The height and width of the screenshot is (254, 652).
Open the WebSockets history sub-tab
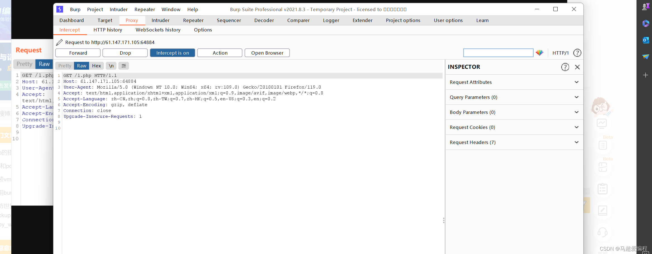tap(158, 30)
